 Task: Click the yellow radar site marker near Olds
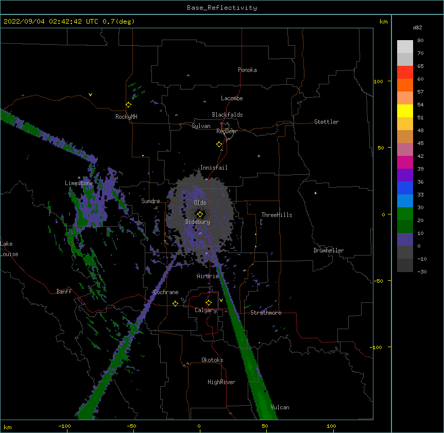200,214
